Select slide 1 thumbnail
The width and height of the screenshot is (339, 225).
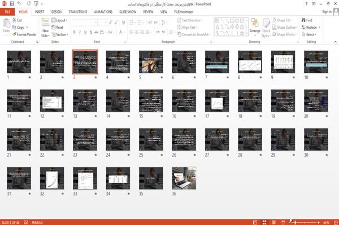[19, 62]
